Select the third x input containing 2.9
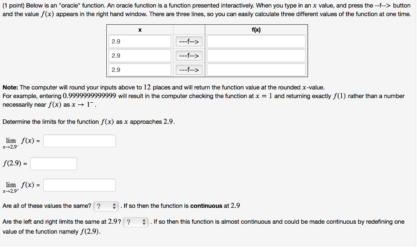Viewport: 417px width, 248px height. click(x=140, y=69)
